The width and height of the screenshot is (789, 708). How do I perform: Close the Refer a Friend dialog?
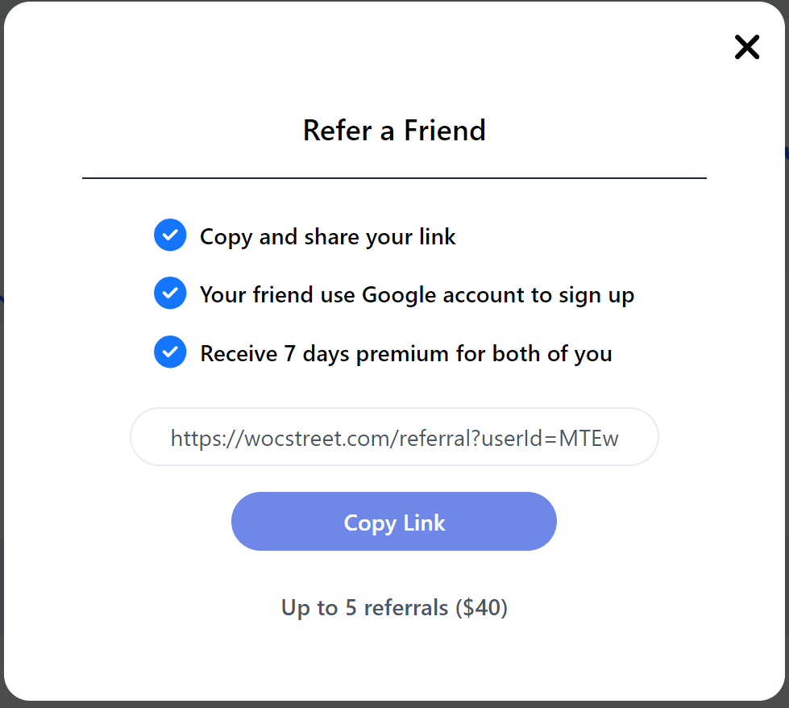(747, 48)
